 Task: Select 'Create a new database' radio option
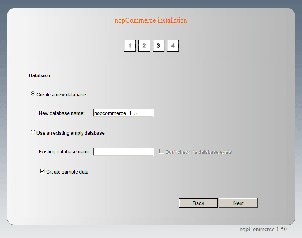tap(33, 94)
